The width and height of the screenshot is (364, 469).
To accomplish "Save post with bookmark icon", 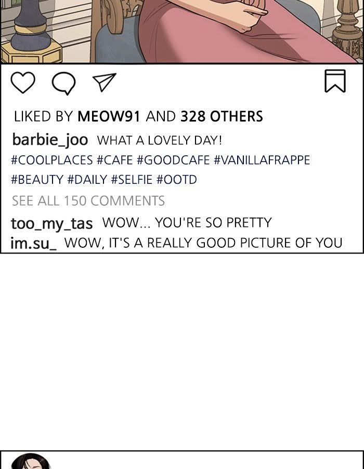I will [x=335, y=82].
